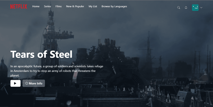Open More Info for Tears of Steel
213x107 pixels.
coord(34,83)
